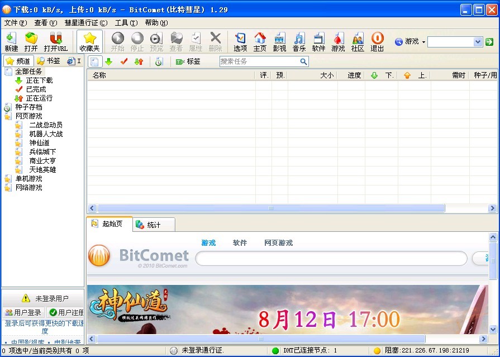Image resolution: width=500 pixels, height=357 pixels.
Task: Open the search engine 游戏 dropdown arrow
Action: [423, 42]
